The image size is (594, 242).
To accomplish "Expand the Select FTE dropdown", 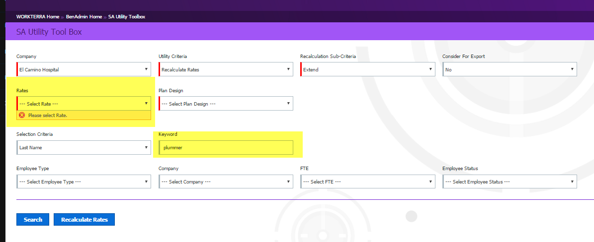I will click(367, 182).
